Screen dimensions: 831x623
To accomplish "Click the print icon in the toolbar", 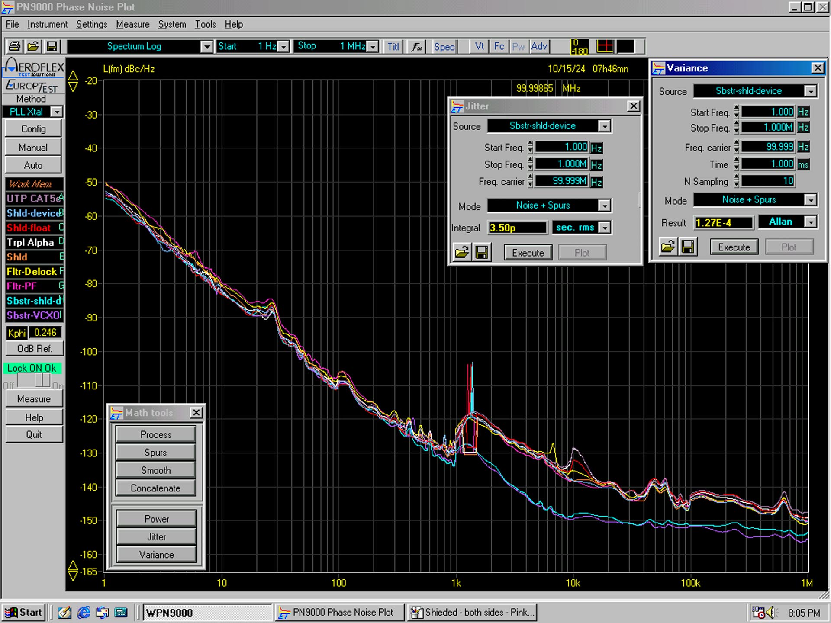I will click(14, 46).
